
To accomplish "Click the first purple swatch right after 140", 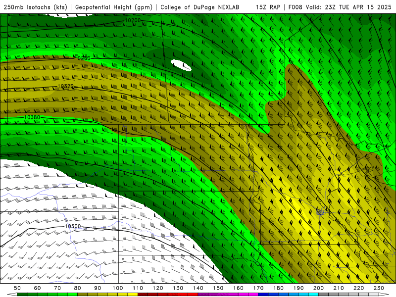I will pos(203,295).
